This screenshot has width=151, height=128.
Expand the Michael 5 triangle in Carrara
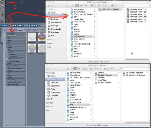(x=9, y=54)
